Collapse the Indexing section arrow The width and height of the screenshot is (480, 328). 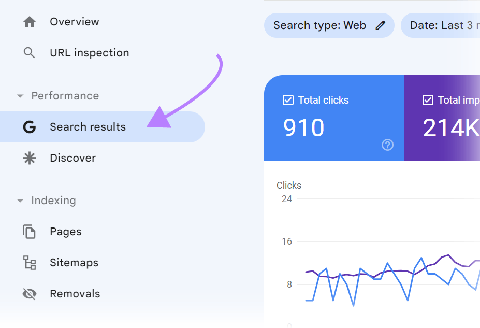[20, 201]
